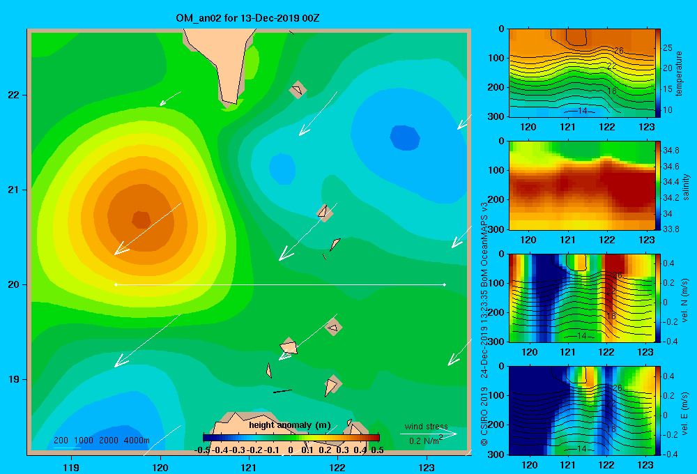Click the 'height anomaly (m)' label
This screenshot has width=697, height=474.
[290, 425]
